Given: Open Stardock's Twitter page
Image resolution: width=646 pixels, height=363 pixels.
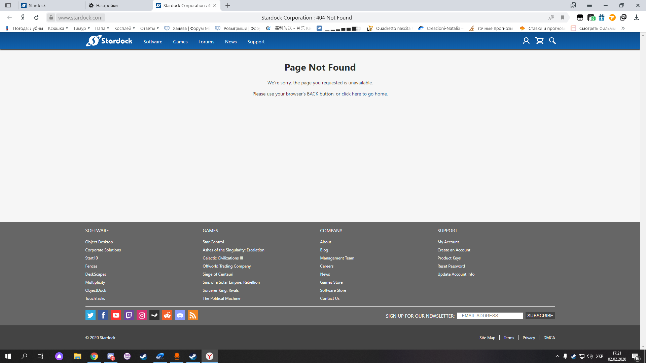Looking at the screenshot, I should 91,315.
